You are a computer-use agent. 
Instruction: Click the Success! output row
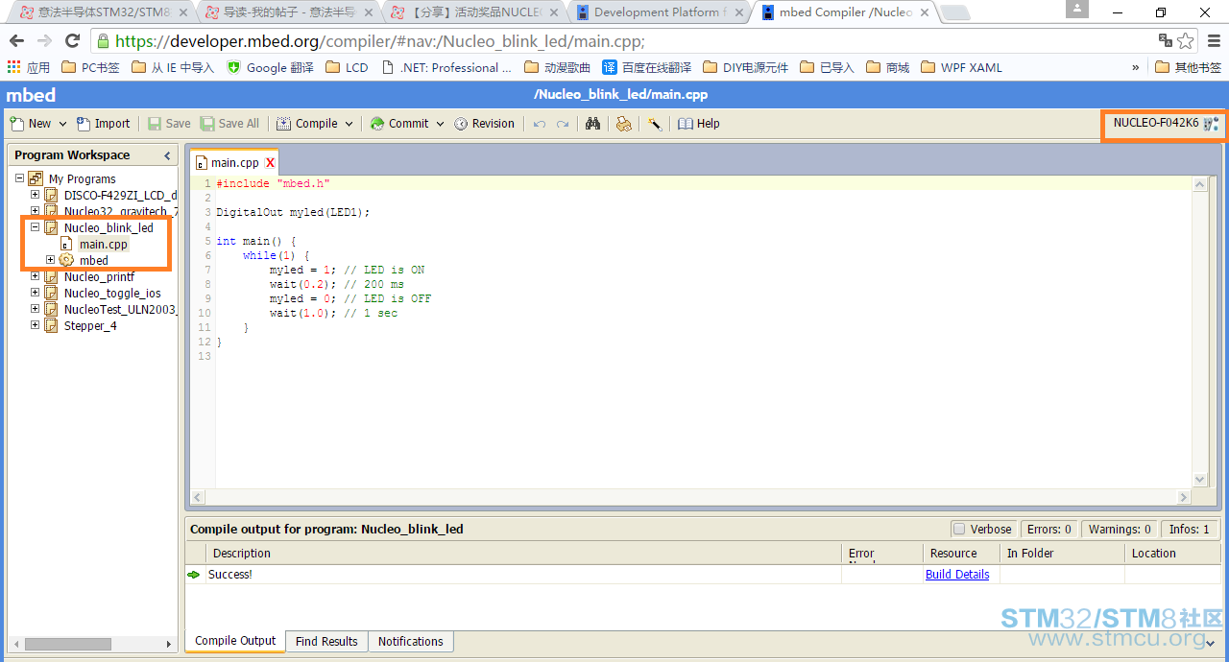pos(701,575)
